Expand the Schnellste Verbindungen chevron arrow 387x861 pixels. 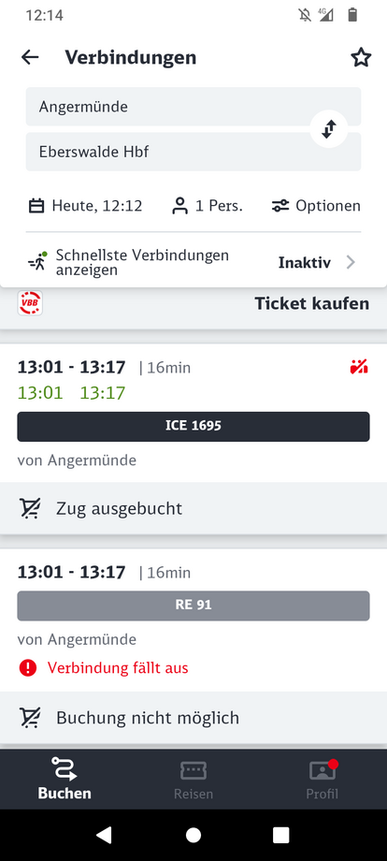coord(351,262)
